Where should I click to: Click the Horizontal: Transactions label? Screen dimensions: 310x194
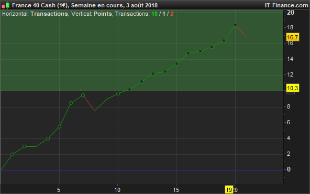35,14
